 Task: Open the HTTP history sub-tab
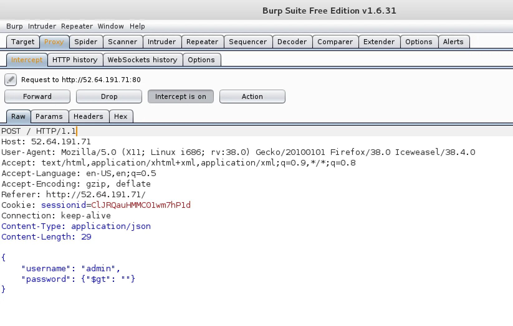point(75,60)
